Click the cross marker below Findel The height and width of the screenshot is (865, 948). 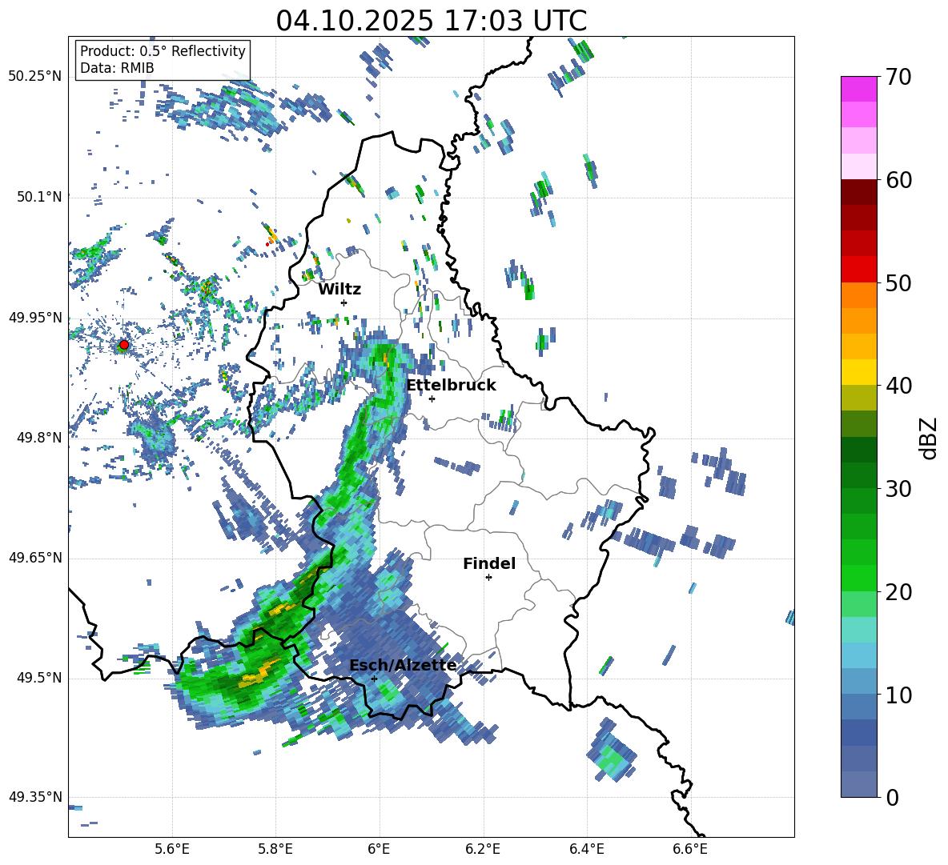(x=488, y=578)
